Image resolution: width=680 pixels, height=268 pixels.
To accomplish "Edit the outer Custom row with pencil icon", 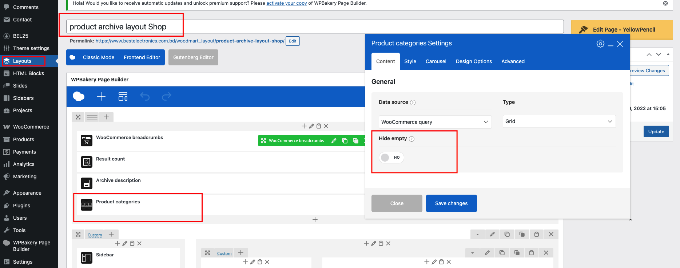I will click(x=492, y=234).
